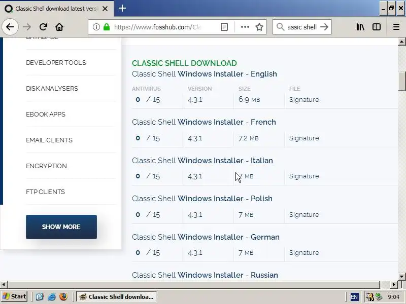Screen dimensions: 406x304
Task: Click the green padlock security icon
Action: coord(107,27)
